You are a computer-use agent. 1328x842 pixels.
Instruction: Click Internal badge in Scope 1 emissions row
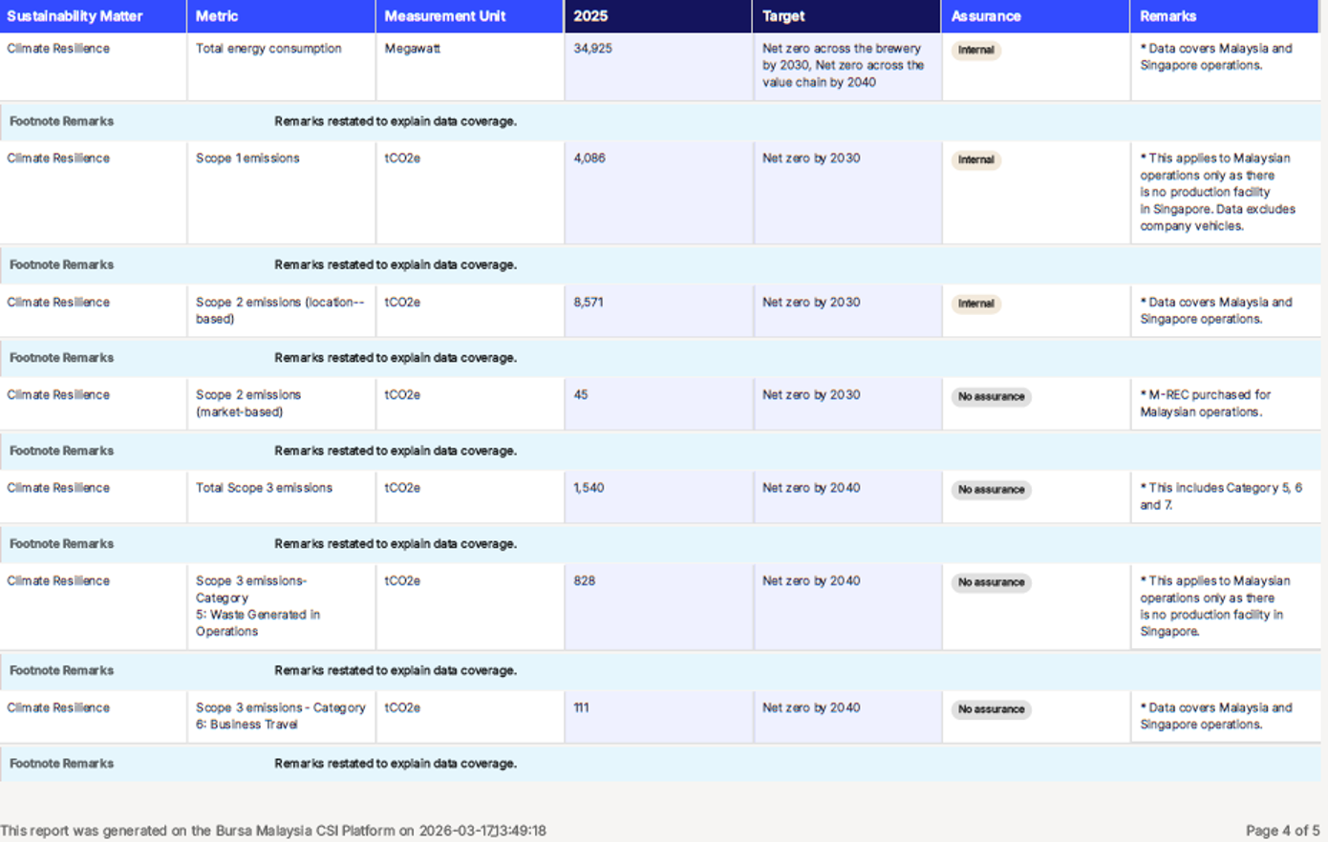click(x=975, y=159)
